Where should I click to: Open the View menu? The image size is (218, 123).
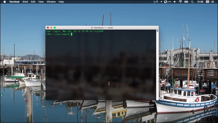[41, 2]
